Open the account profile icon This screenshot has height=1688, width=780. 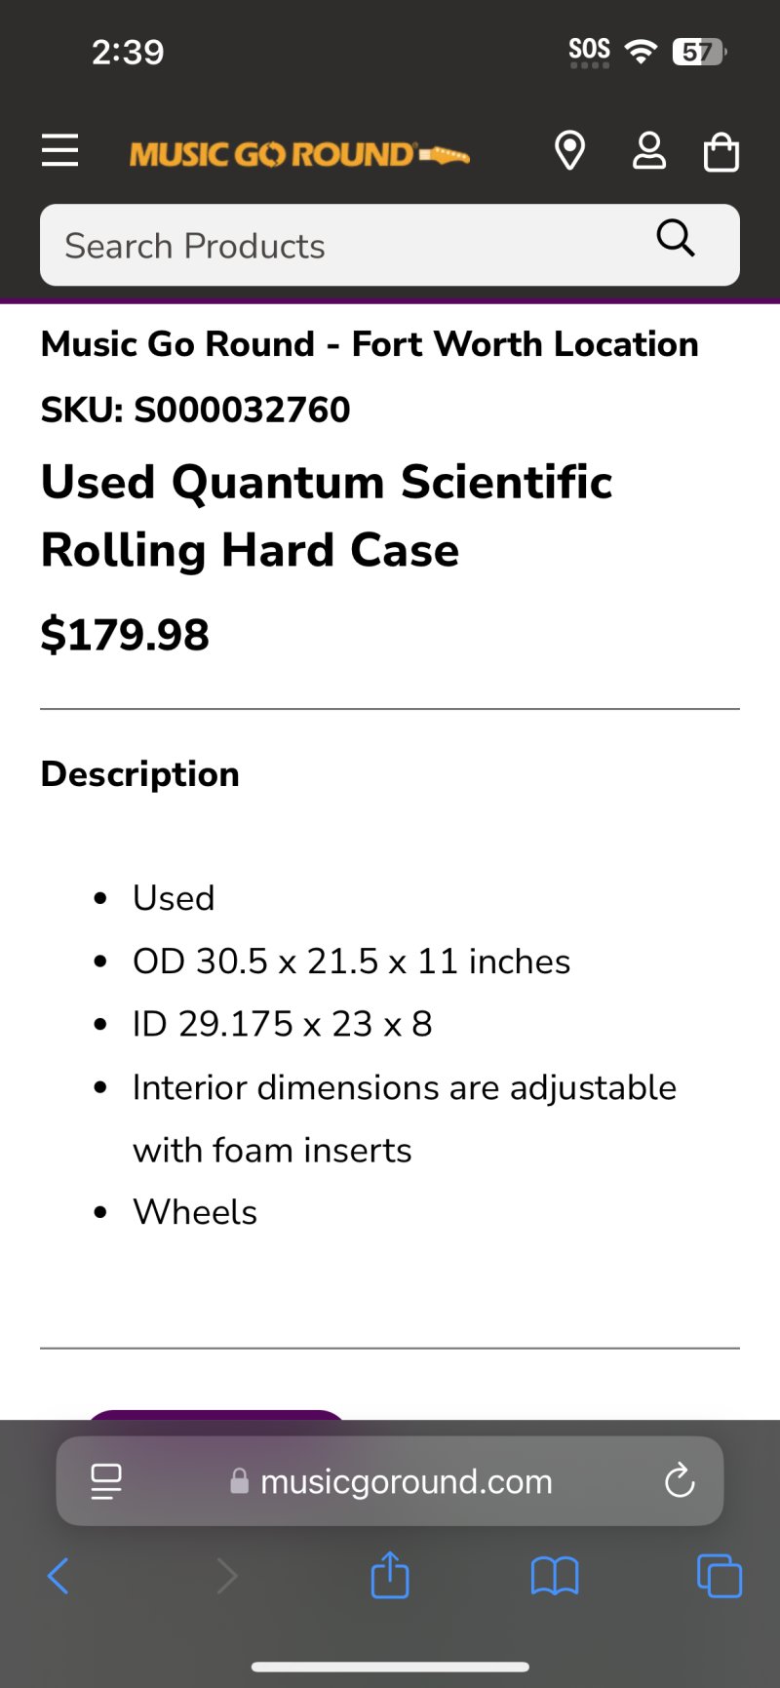click(648, 151)
